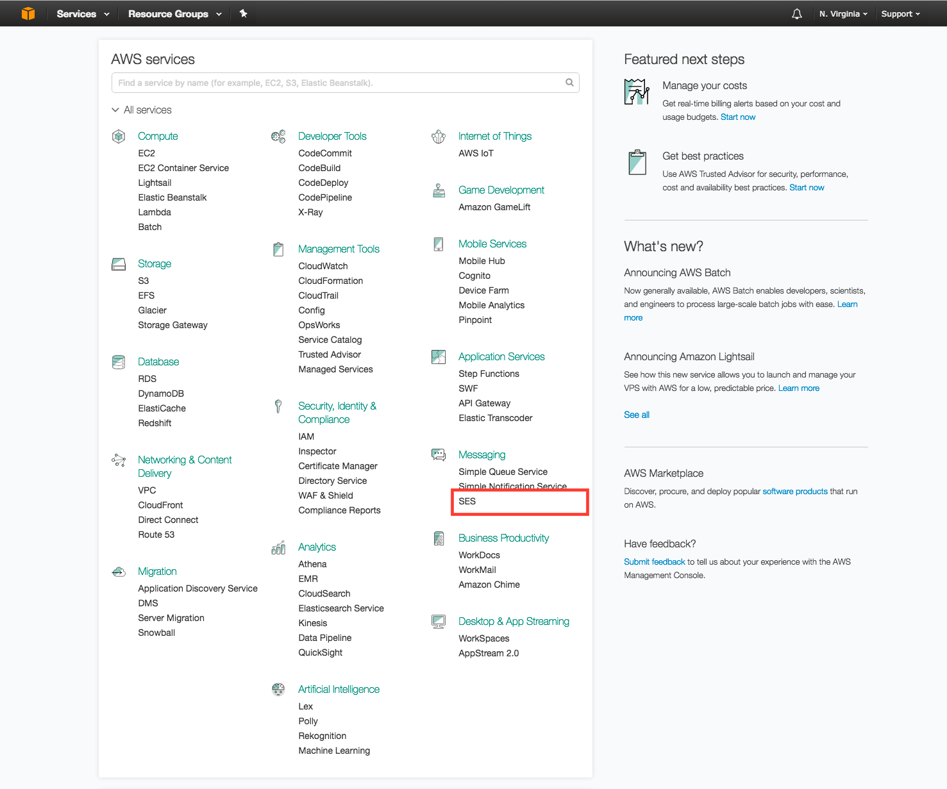Click the pin shortcut icon in top bar
947x789 pixels.
(244, 13)
